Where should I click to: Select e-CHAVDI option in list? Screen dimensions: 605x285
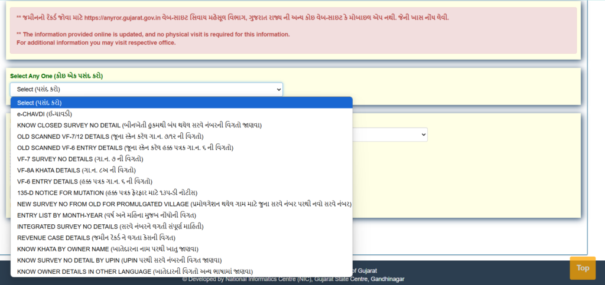point(181,114)
